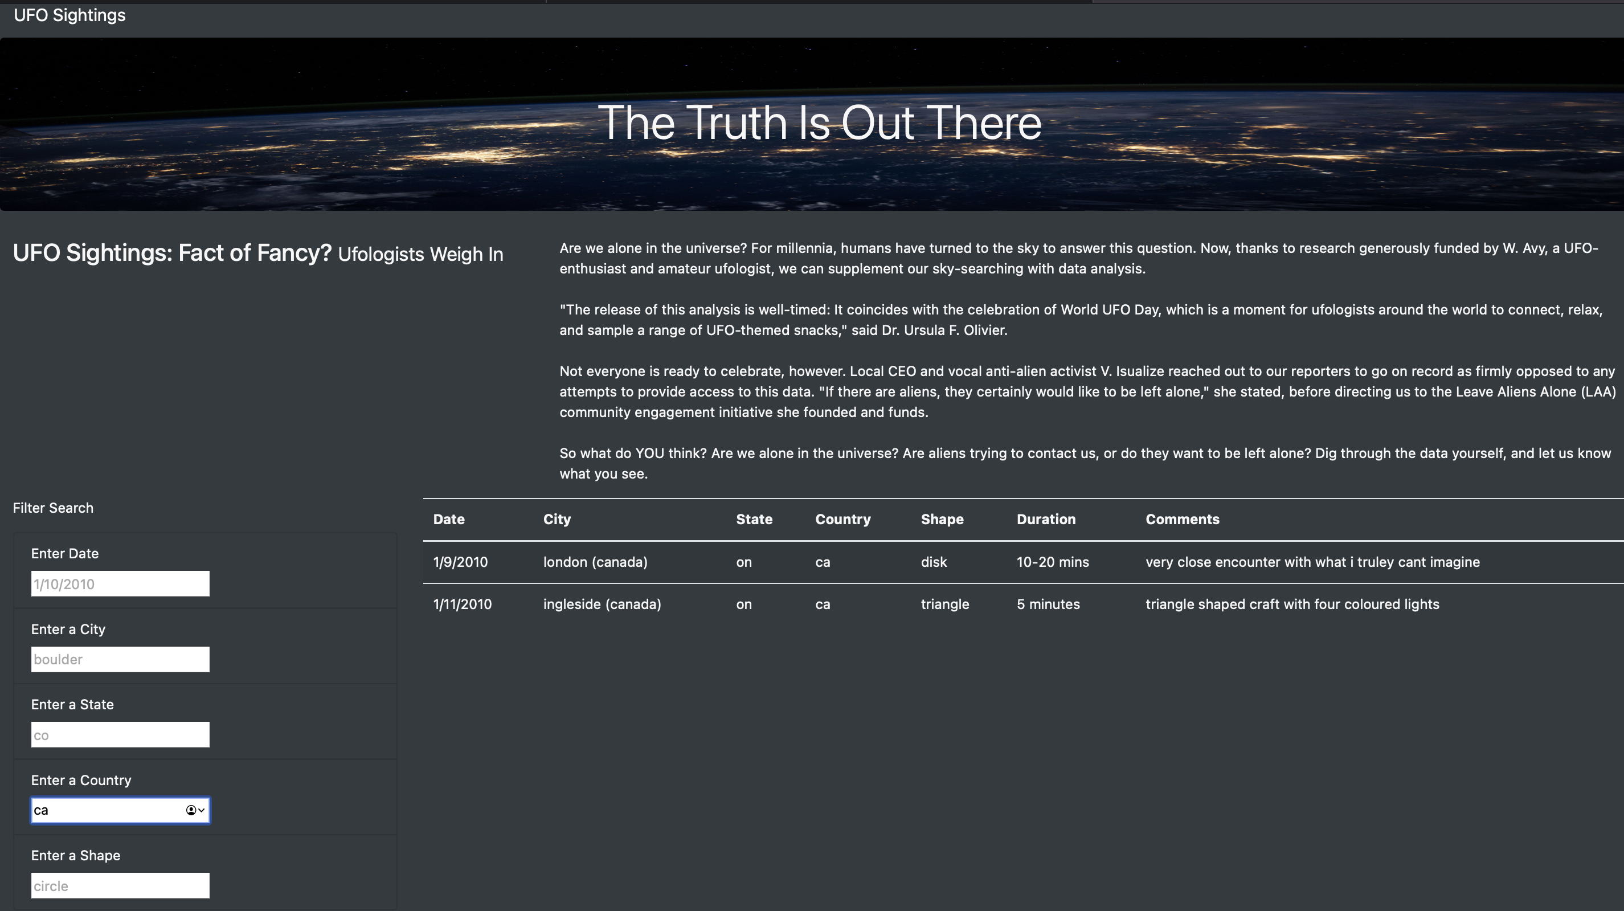1624x911 pixels.
Task: Sort the table by City column header
Action: (x=557, y=519)
